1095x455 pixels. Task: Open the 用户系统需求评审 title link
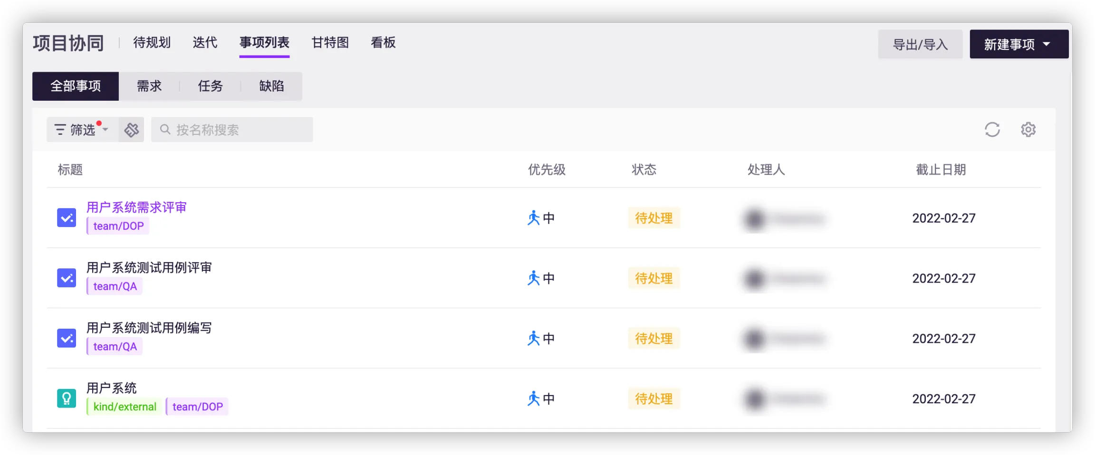pos(136,208)
